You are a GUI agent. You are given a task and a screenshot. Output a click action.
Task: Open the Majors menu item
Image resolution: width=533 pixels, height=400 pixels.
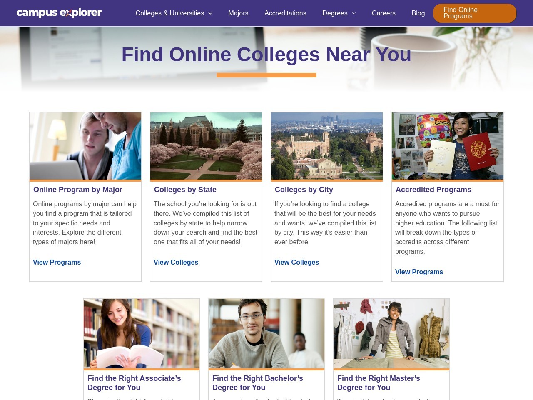[238, 13]
